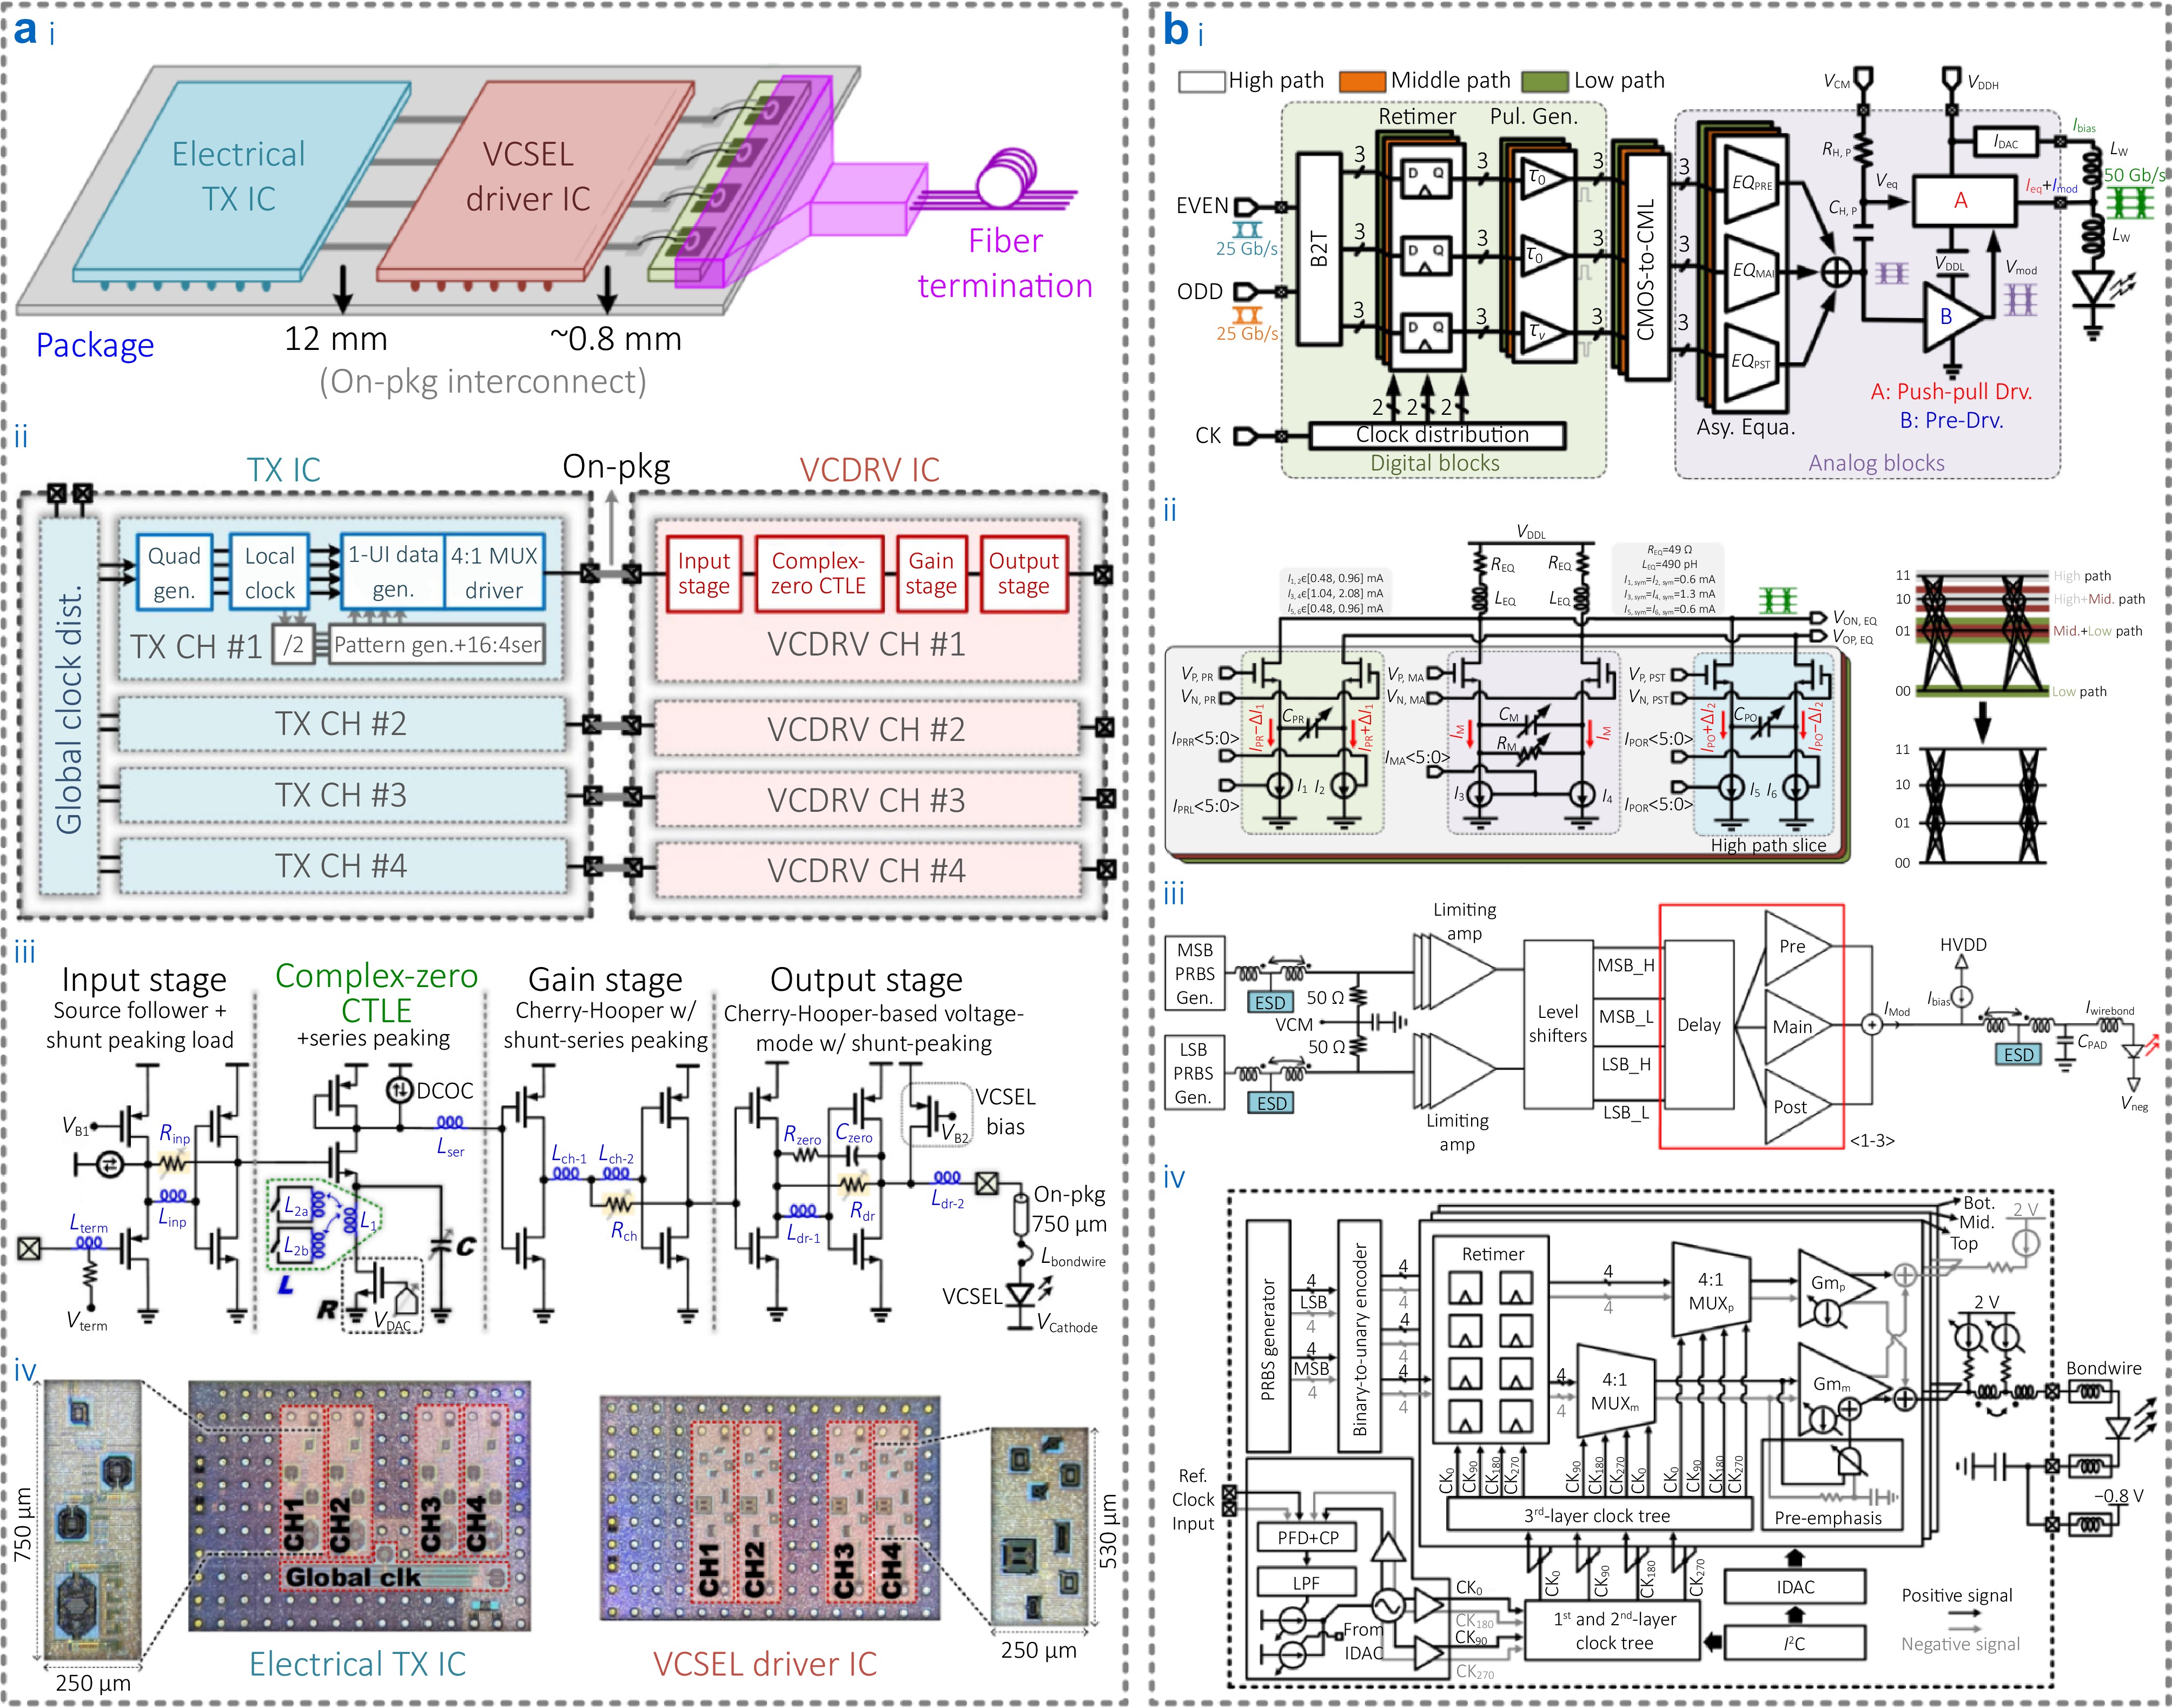Click the VCSEL bias label
This screenshot has height=1708, width=2172.
[1005, 1112]
